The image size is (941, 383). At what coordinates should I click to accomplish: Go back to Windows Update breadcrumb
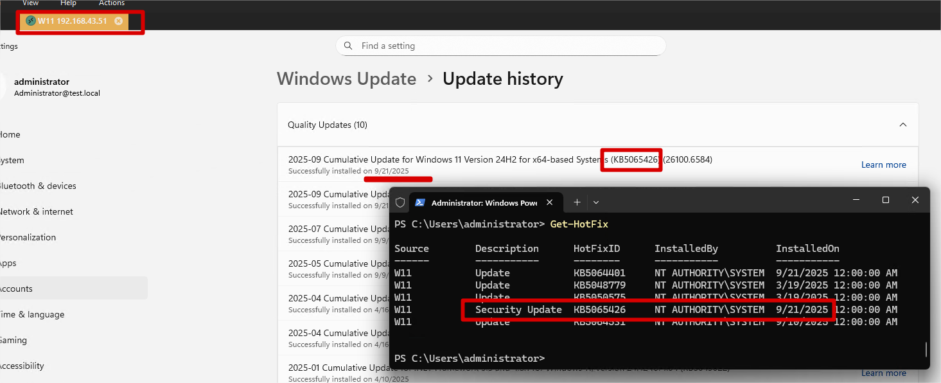(x=346, y=79)
